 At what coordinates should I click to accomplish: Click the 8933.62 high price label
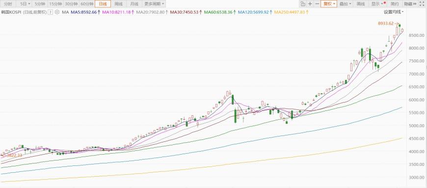(x=386, y=24)
